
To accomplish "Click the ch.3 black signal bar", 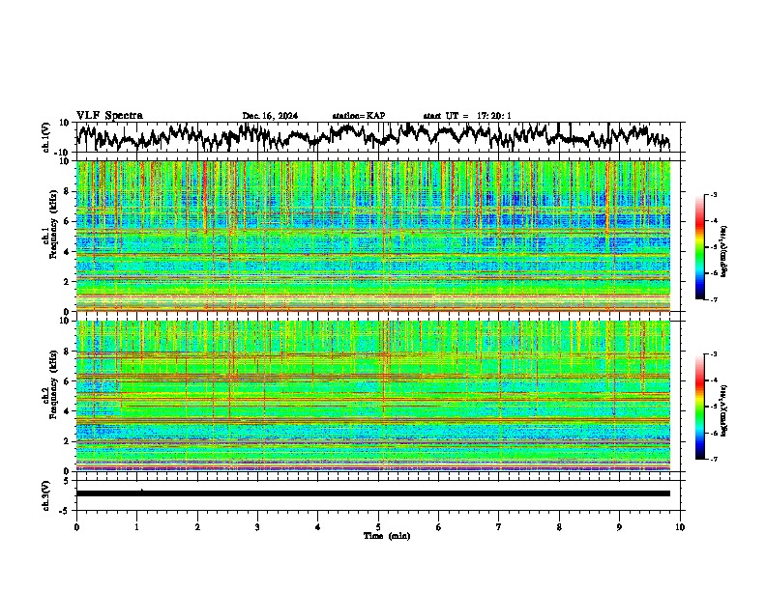I will 372,493.
